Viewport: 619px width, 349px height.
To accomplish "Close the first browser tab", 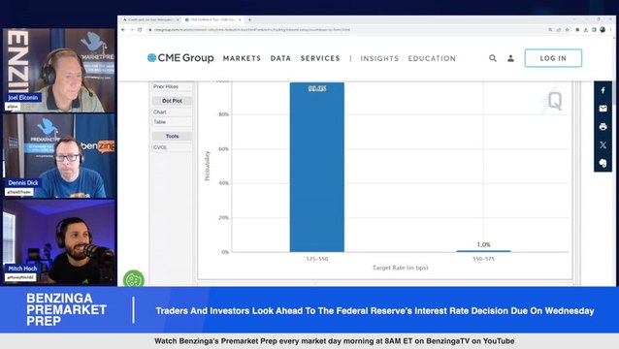I will (x=178, y=19).
